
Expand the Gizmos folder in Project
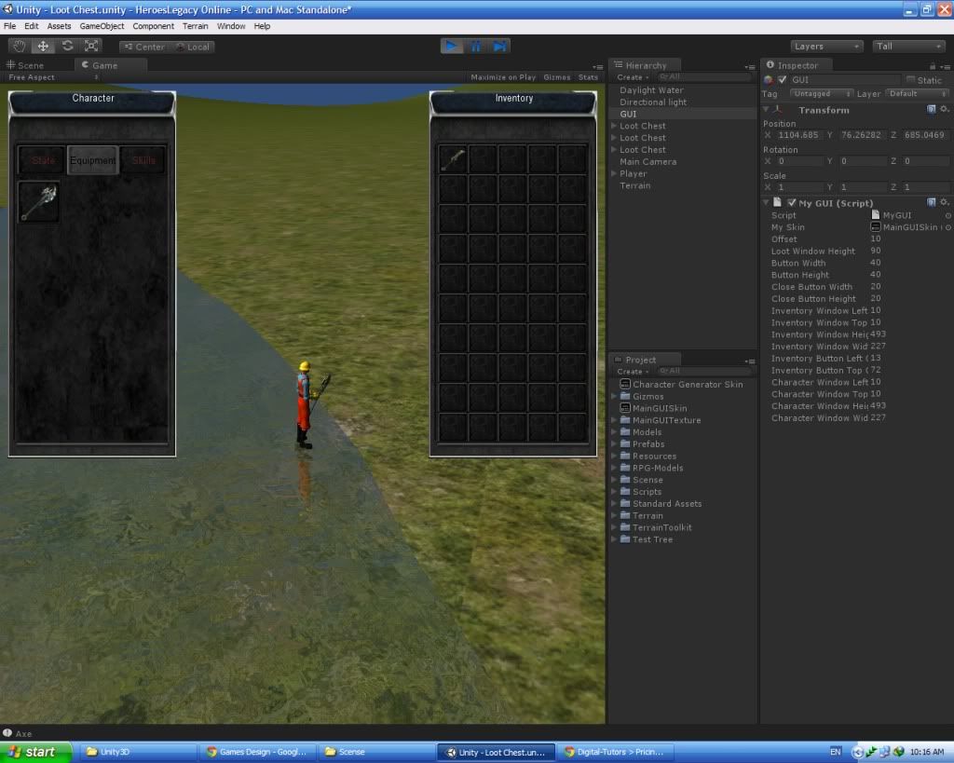[614, 396]
